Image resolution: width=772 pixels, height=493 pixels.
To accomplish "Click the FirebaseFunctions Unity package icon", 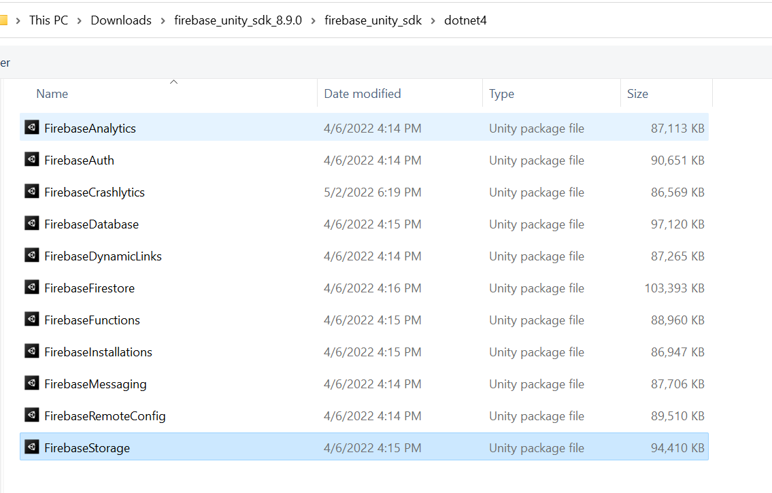I will 32,320.
